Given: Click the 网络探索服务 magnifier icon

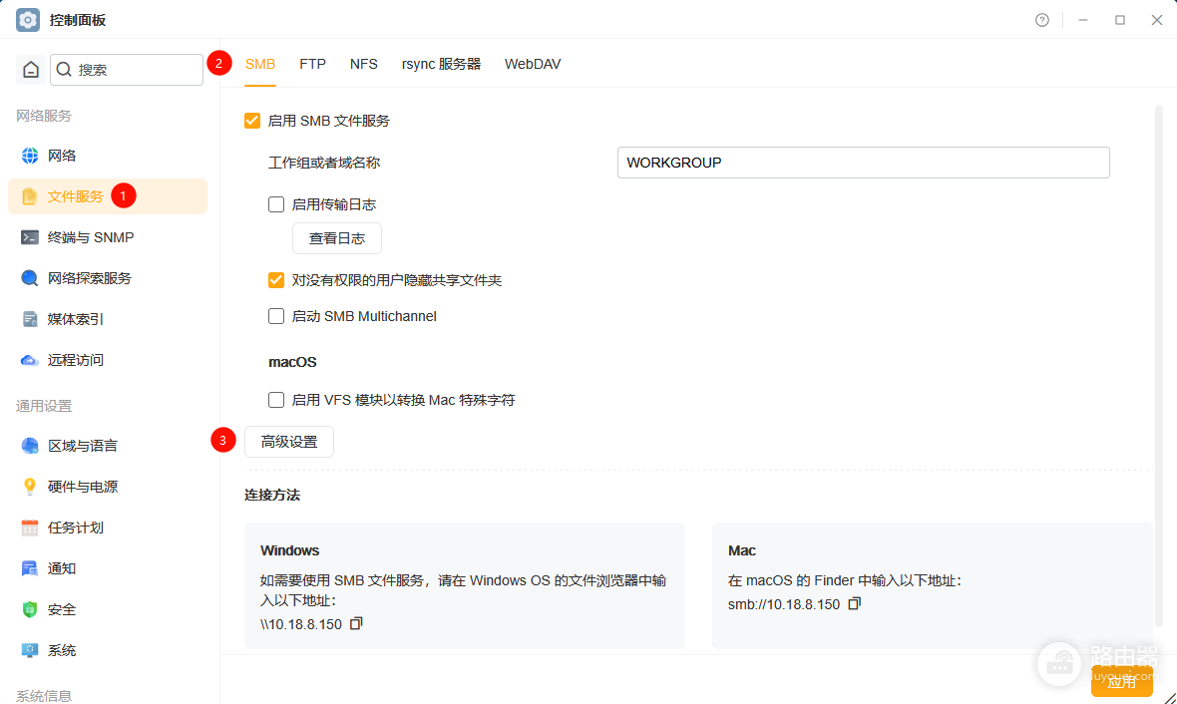Looking at the screenshot, I should 29,278.
